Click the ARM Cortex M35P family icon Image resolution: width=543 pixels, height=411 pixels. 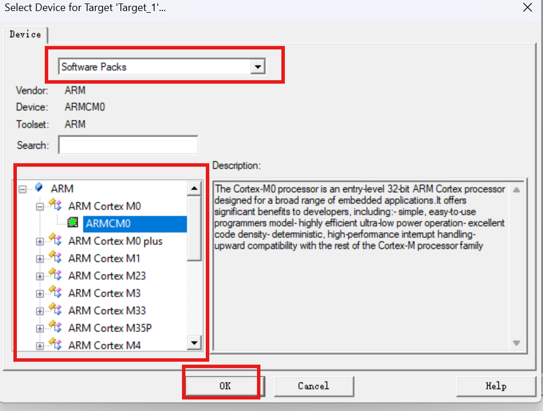[x=55, y=326]
